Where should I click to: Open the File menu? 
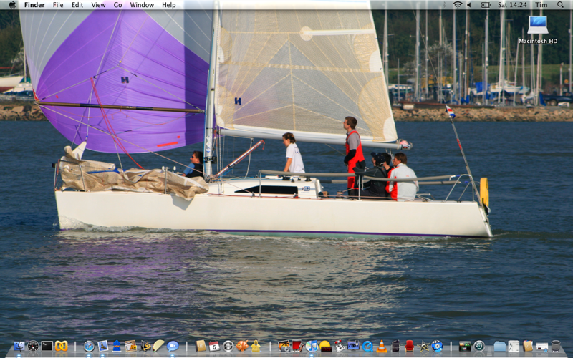coord(58,5)
